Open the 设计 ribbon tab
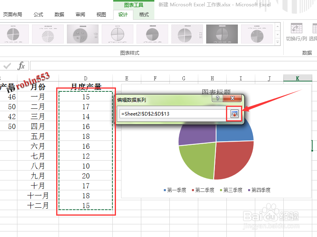This screenshot has height=237, width=317. (123, 15)
